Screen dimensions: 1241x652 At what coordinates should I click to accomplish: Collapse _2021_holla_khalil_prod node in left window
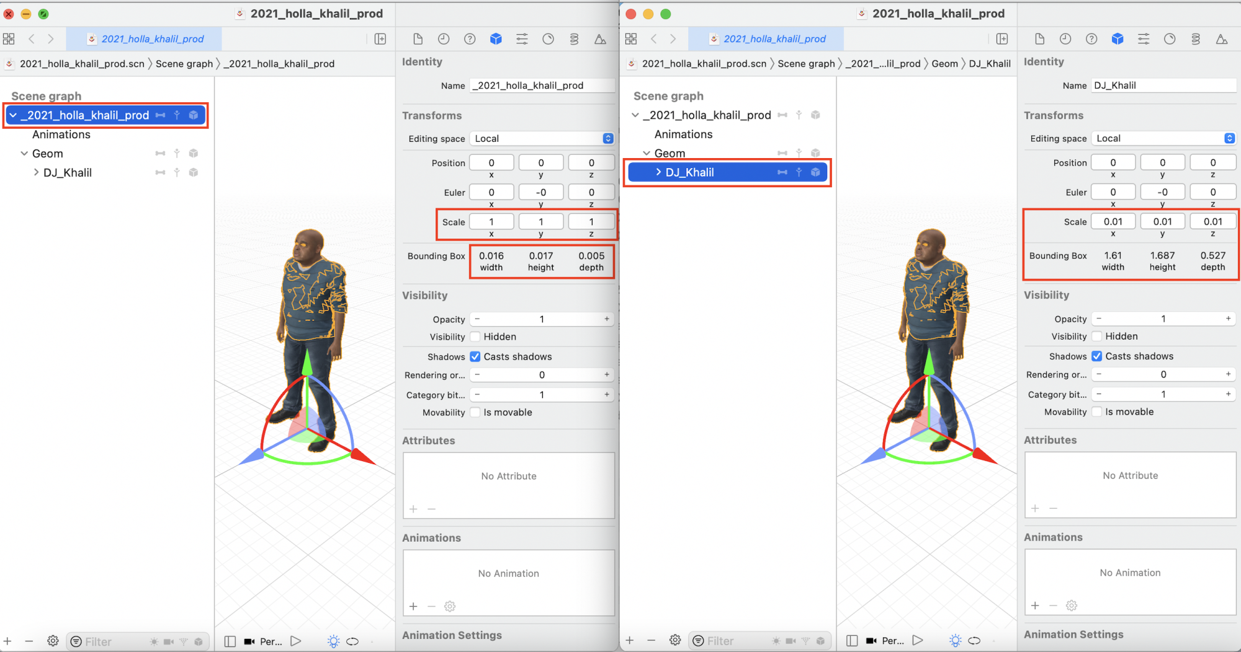tap(13, 115)
